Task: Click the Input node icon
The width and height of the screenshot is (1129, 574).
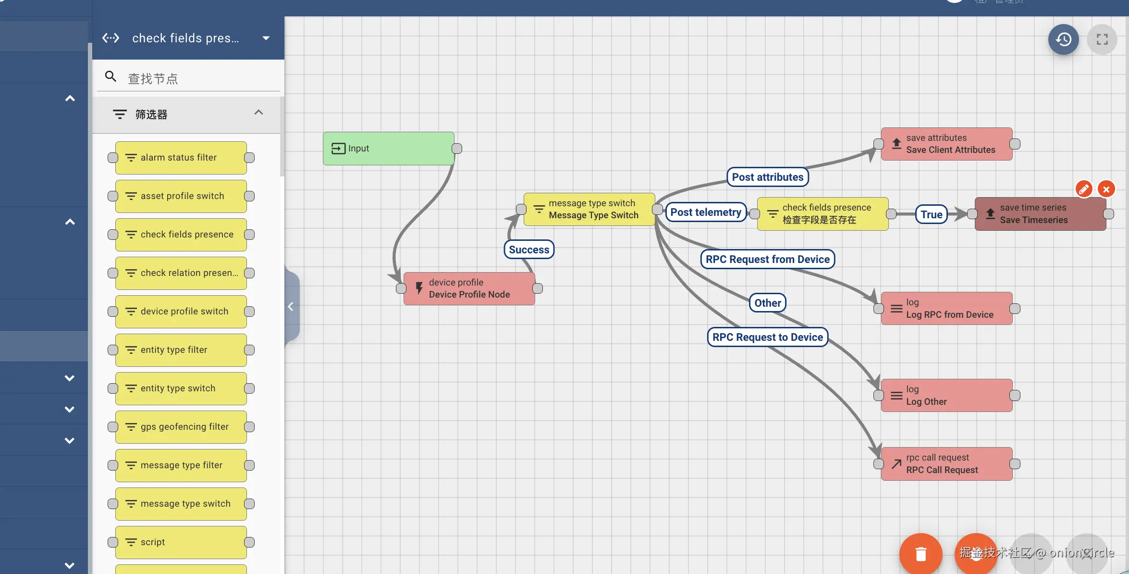Action: pyautogui.click(x=338, y=149)
